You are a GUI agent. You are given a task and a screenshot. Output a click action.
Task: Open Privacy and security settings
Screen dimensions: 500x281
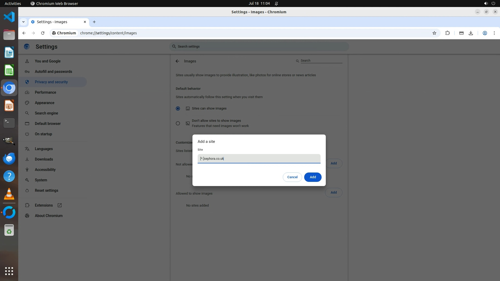51,82
